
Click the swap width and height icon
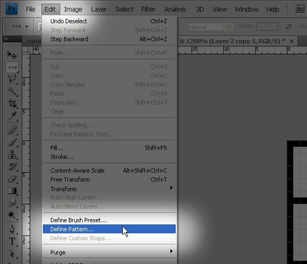(288, 26)
